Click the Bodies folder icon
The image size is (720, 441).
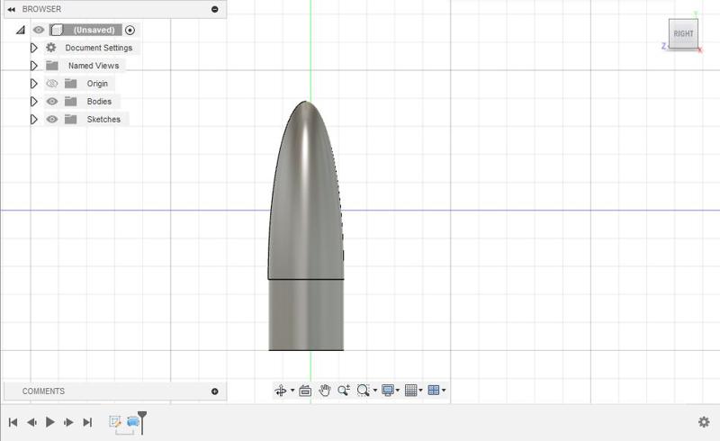point(71,101)
